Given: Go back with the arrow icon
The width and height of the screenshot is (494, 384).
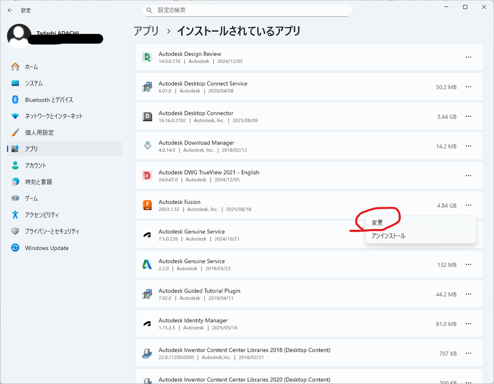Looking at the screenshot, I should coord(10,10).
